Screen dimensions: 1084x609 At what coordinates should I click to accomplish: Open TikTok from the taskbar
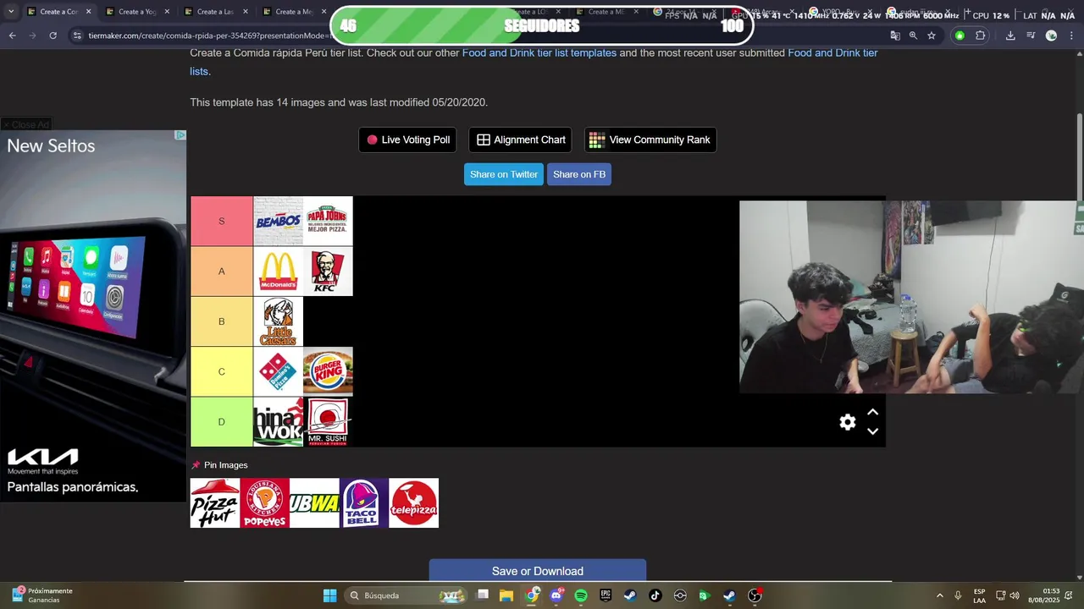click(655, 595)
